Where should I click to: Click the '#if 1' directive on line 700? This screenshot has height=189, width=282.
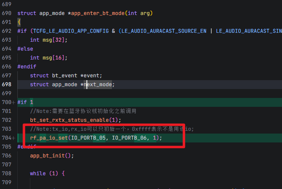(25, 102)
